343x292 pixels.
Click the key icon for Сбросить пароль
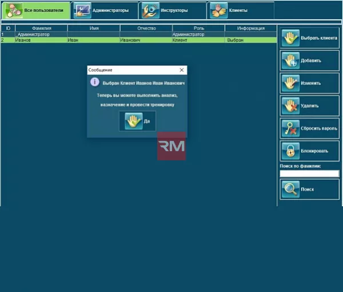[290, 128]
